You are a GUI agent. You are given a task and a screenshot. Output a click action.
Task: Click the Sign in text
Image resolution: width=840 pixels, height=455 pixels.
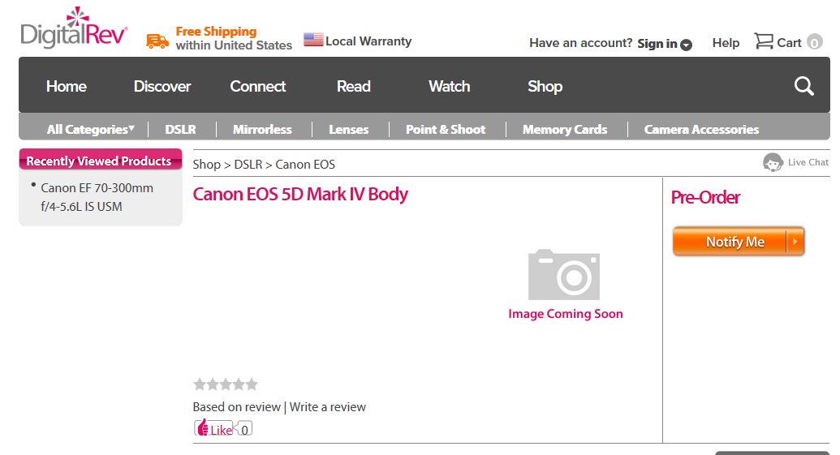(657, 43)
